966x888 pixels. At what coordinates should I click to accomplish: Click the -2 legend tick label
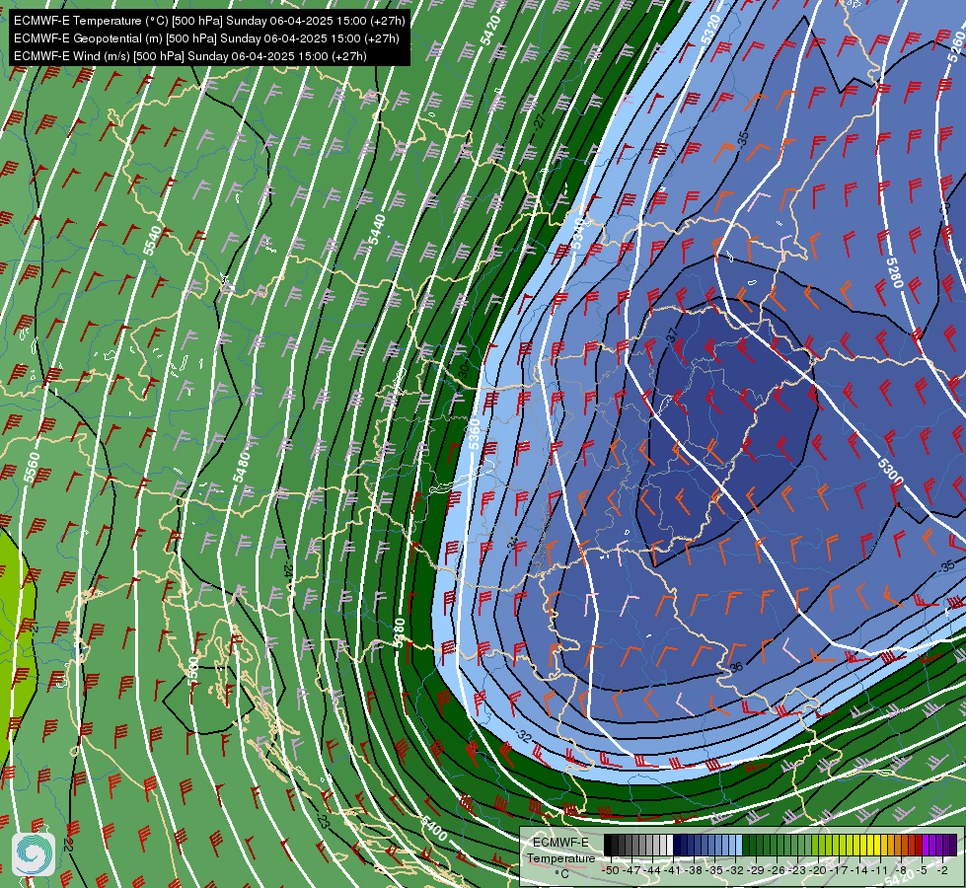[942, 870]
